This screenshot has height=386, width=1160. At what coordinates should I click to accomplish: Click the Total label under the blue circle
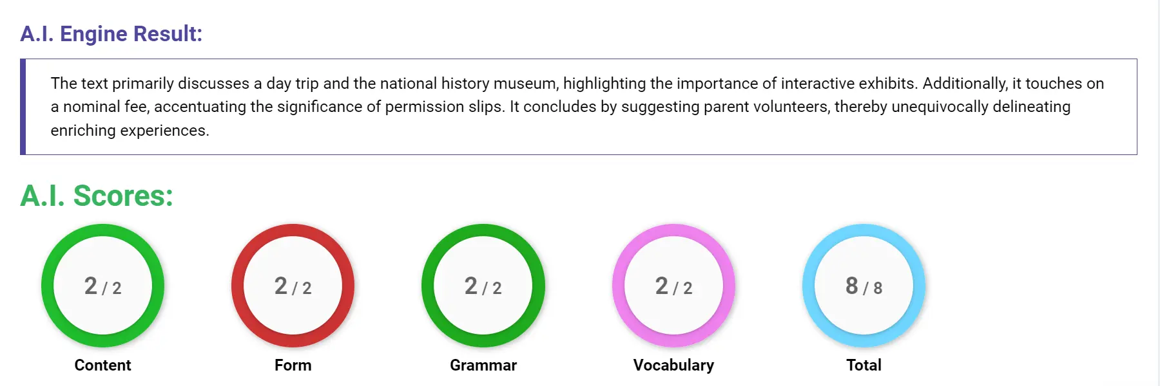coord(864,365)
